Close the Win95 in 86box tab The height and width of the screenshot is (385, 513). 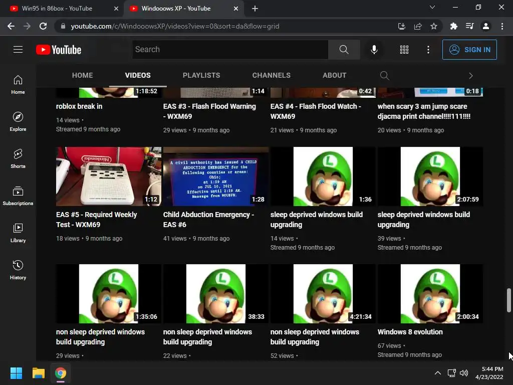tap(116, 9)
